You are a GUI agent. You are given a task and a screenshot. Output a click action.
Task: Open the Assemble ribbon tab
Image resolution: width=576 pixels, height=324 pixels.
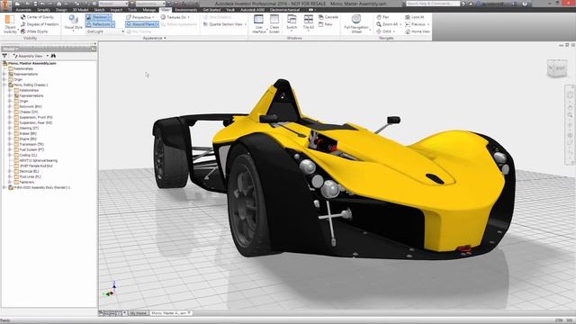23,10
